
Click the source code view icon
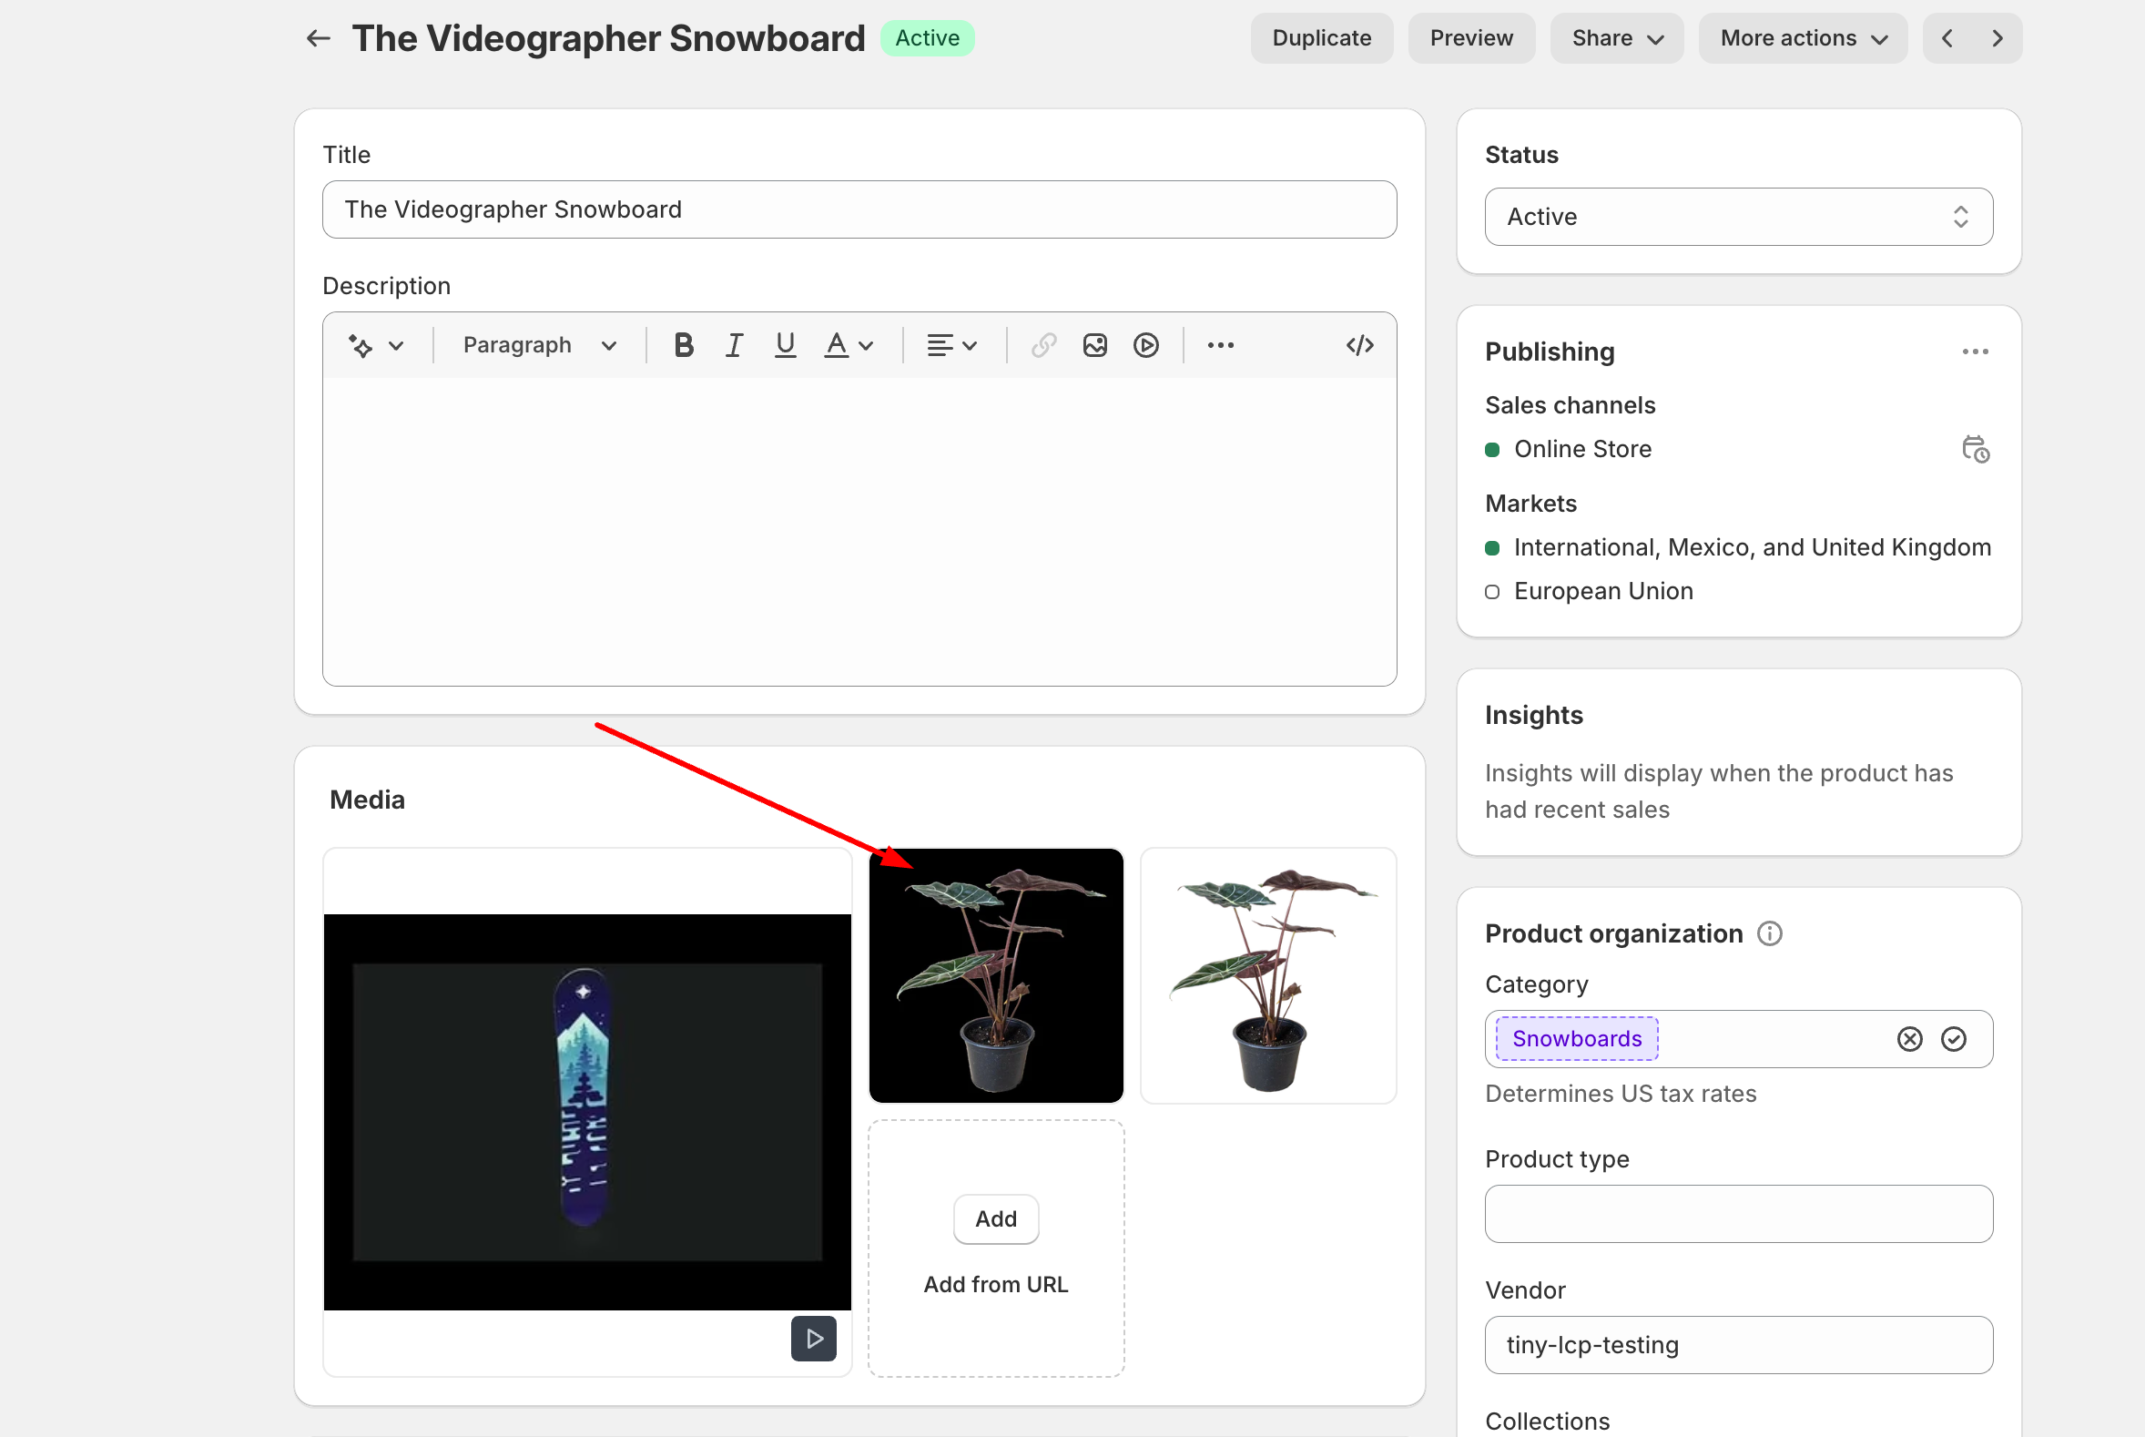[x=1357, y=345]
